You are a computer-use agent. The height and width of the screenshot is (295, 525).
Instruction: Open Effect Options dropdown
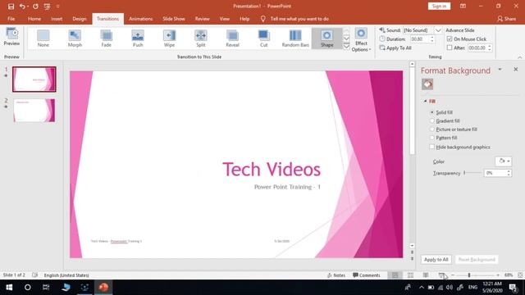(361, 40)
